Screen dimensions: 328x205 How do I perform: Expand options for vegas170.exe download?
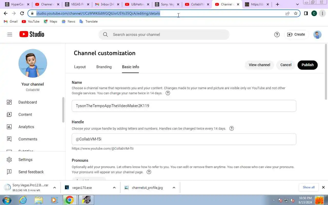pos(114,188)
